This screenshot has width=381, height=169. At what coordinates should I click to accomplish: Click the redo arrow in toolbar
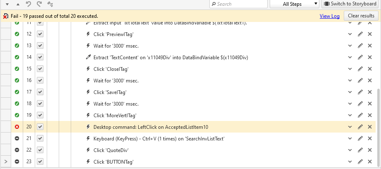[x=39, y=4]
